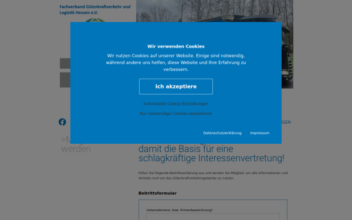Image resolution: width=352 pixels, height=220 pixels.
Task: Open the Impressum link
Action: pyautogui.click(x=260, y=133)
